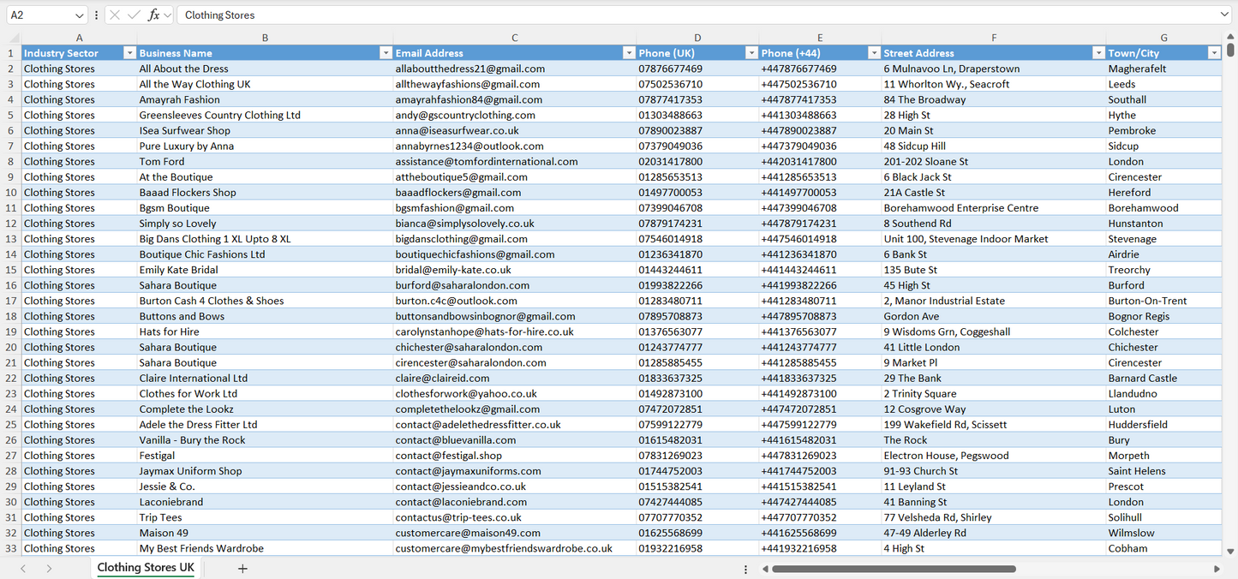The width and height of the screenshot is (1238, 579).
Task: Open the Town/City filter dropdown
Action: 1214,53
